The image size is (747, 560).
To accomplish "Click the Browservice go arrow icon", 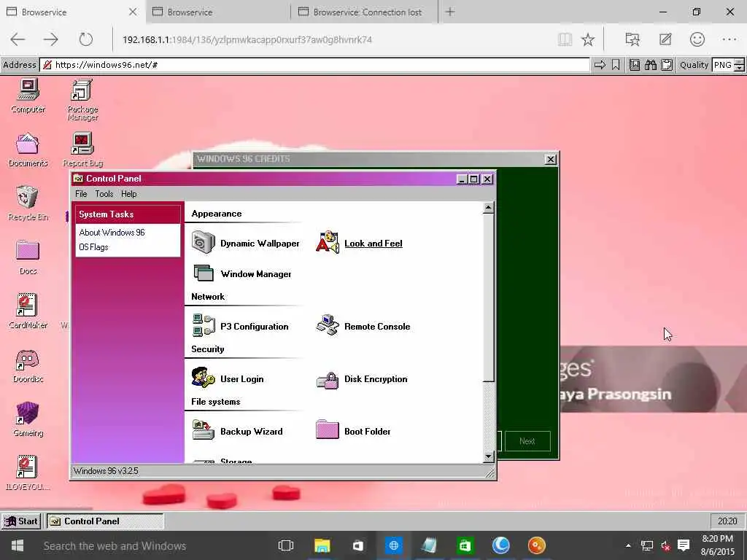I will tap(600, 65).
